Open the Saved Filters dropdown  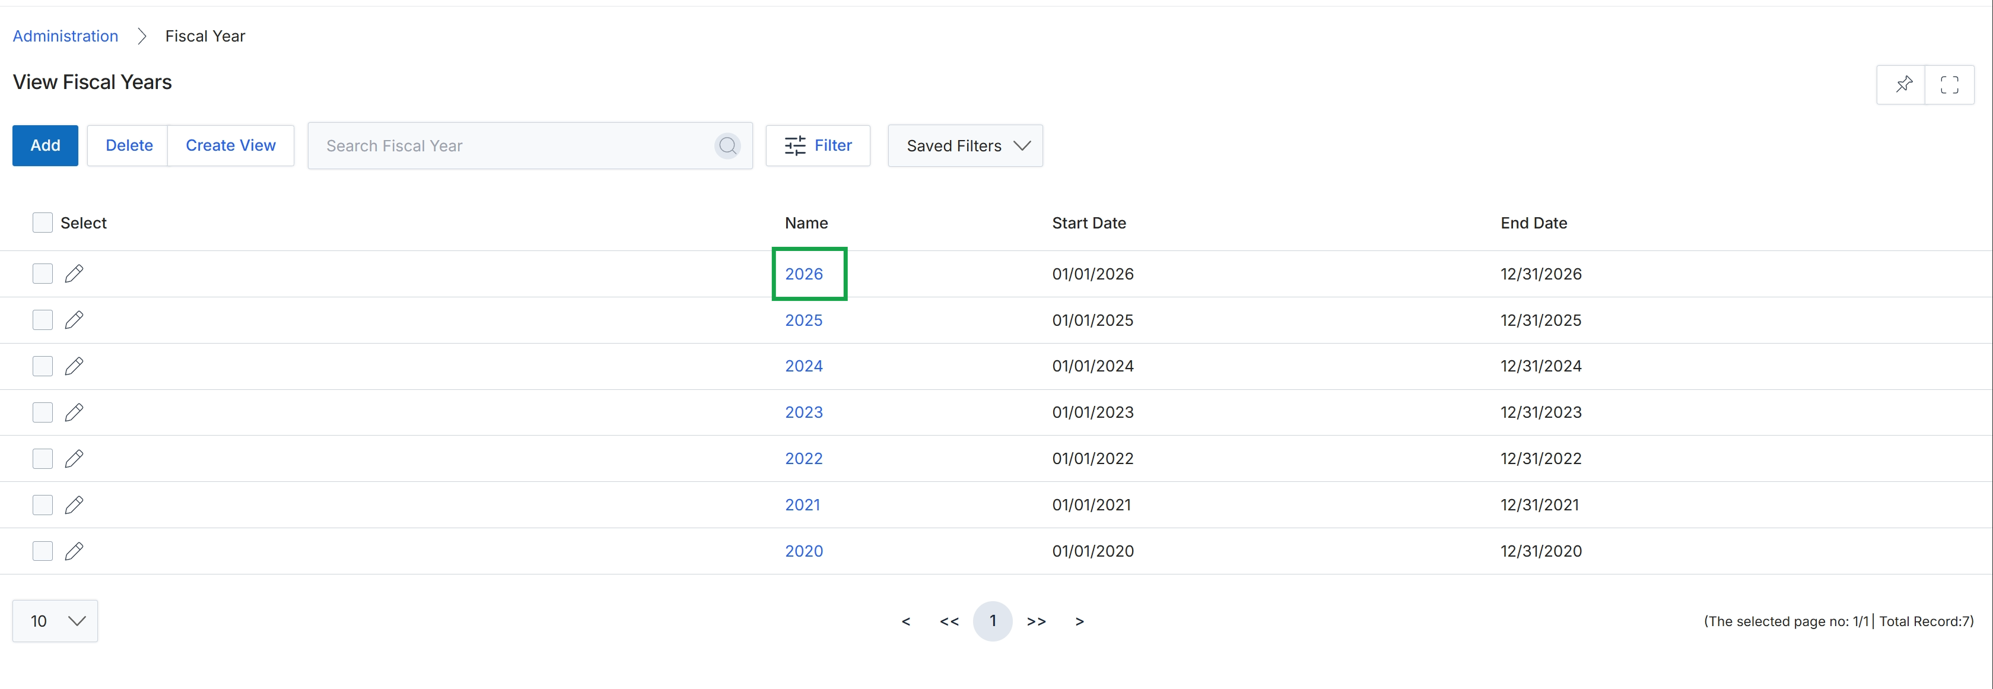(965, 145)
